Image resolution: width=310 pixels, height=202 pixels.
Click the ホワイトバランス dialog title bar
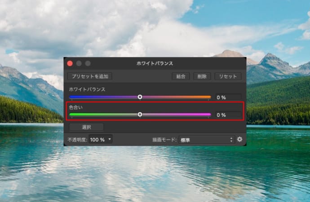click(155, 63)
